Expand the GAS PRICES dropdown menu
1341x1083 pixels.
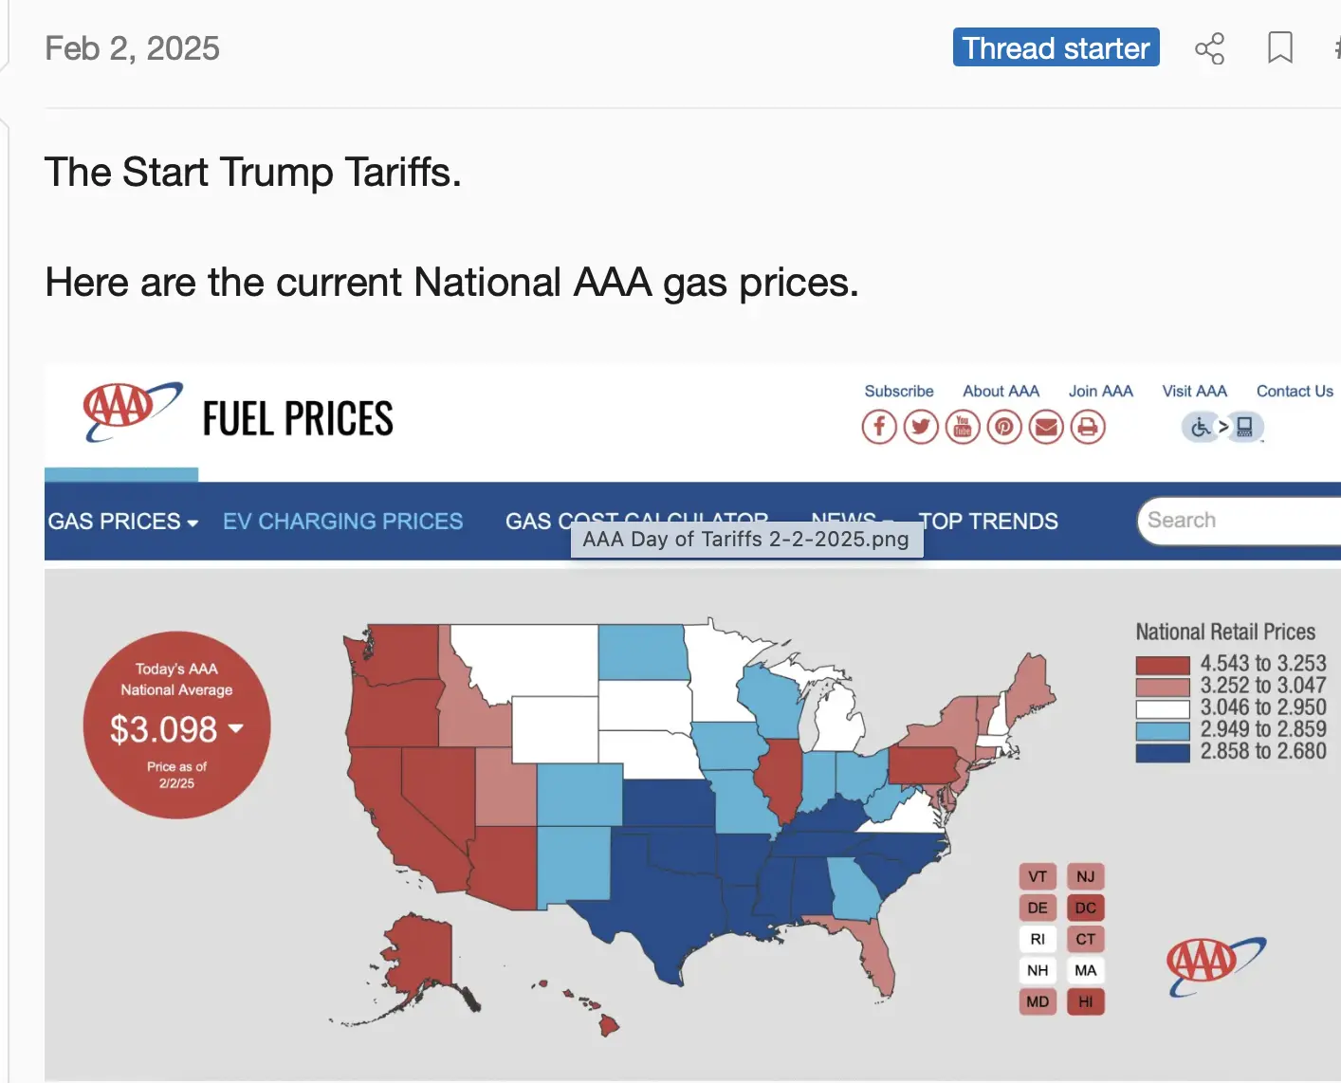[122, 522]
